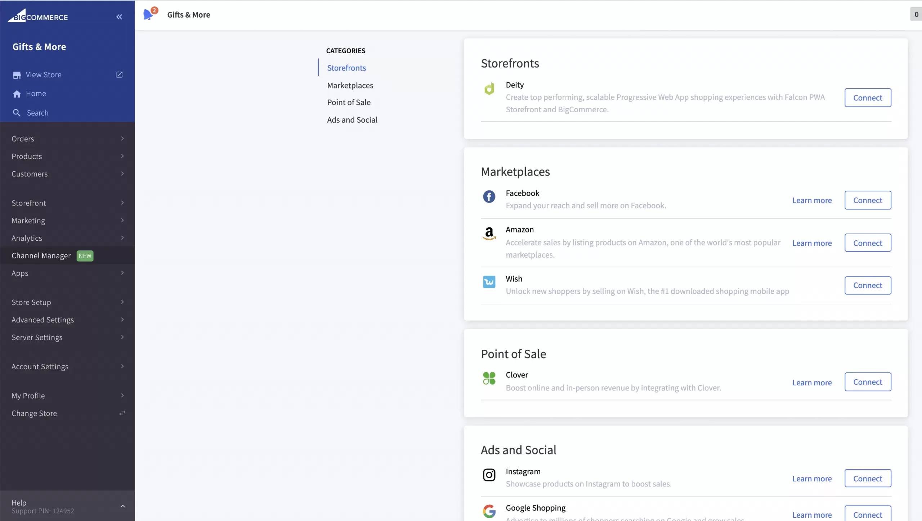Collapse the sidebar with the double chevron
The height and width of the screenshot is (521, 922).
click(x=119, y=17)
